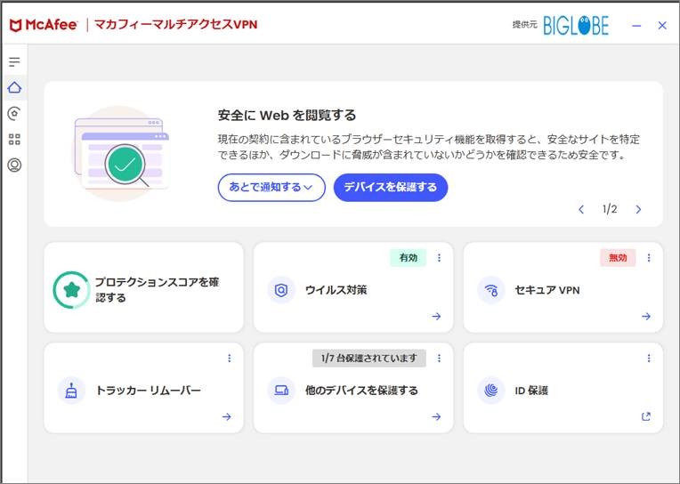Click the ID 保護 label
The width and height of the screenshot is (680, 484).
(531, 391)
